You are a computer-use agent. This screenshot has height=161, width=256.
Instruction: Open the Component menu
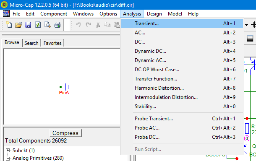[x=54, y=14]
